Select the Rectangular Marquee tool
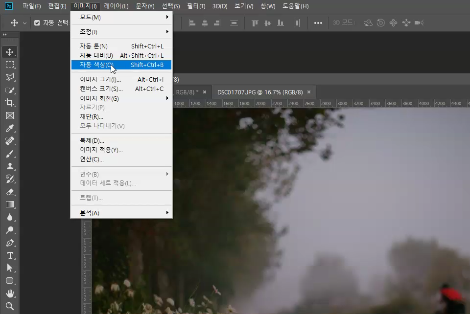The image size is (470, 314). point(10,65)
